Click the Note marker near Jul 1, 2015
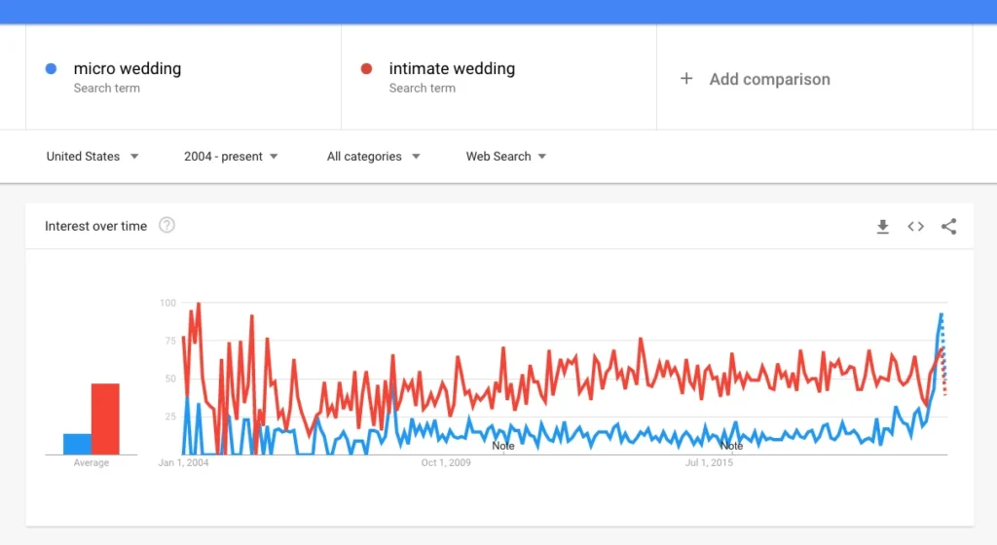The width and height of the screenshot is (997, 545). pos(731,446)
